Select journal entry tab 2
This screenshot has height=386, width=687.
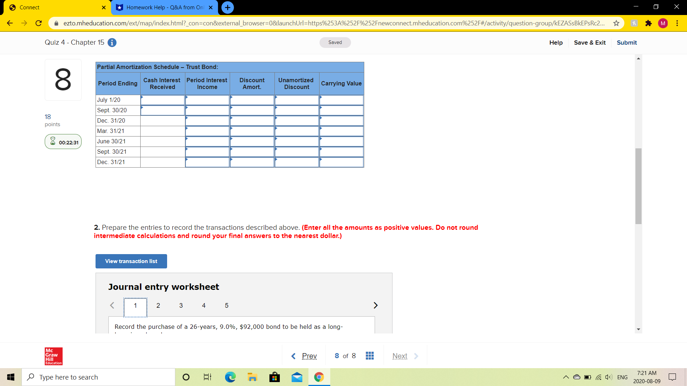pos(158,306)
